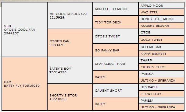Click HIS BABU ancestor cell
Screen dimensions: 186x112
(161, 87)
